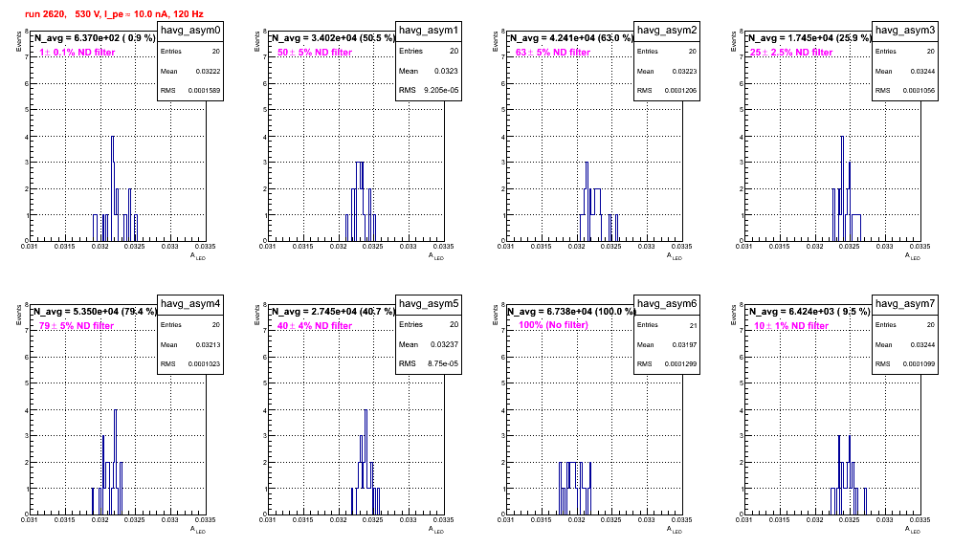Click RMS 0.0001099 in havg_asym7 stats
Viewport: 953px width, 547px height.
(x=905, y=364)
